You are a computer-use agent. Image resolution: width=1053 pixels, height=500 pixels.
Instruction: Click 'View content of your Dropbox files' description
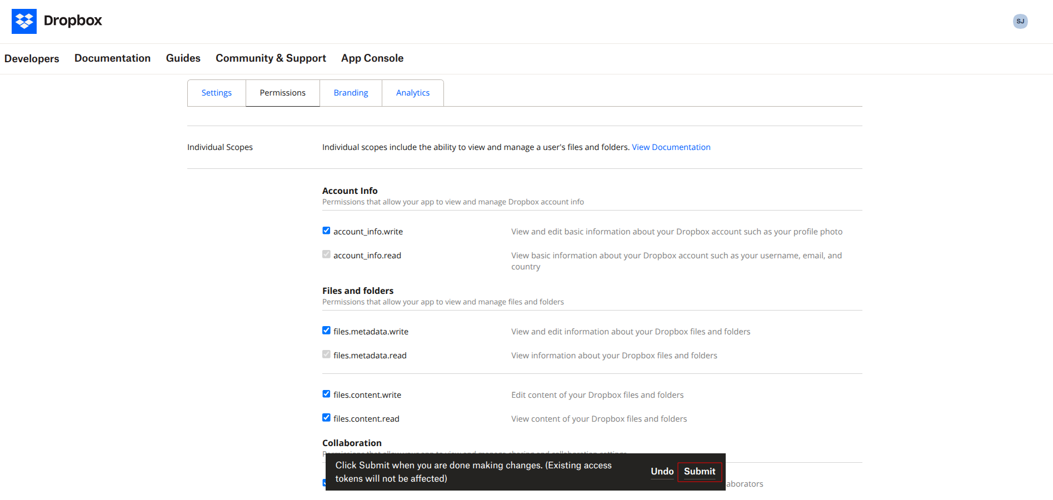[x=599, y=419]
